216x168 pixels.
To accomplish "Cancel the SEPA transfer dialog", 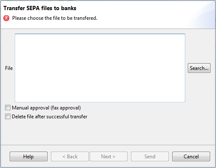I will tap(191, 156).
